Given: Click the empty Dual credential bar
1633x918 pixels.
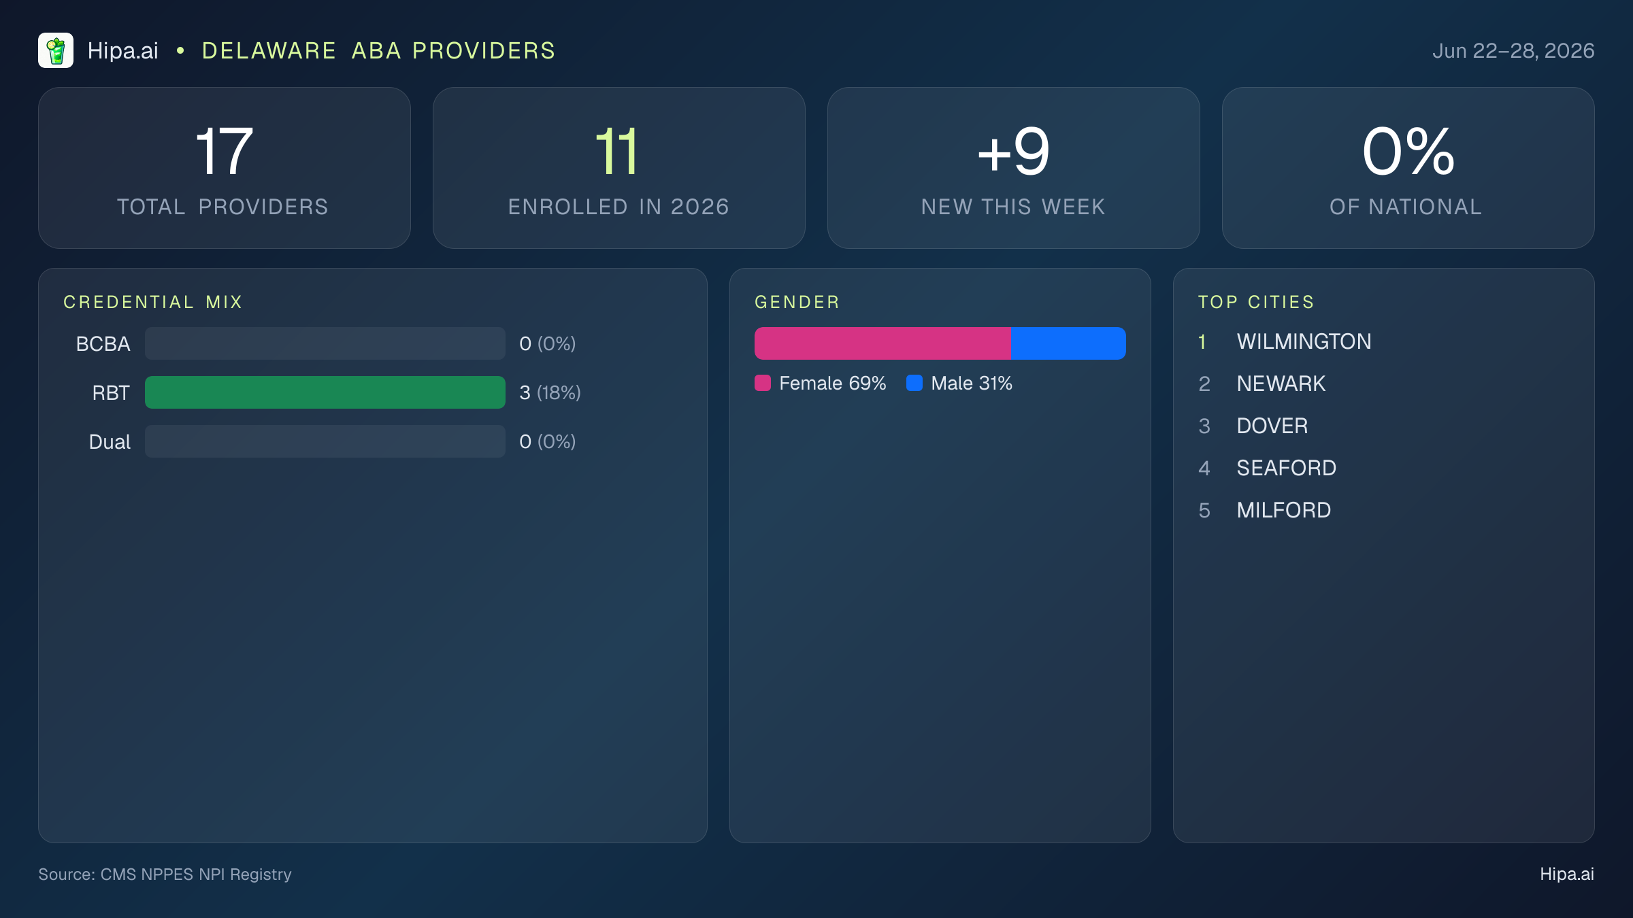Looking at the screenshot, I should coord(325,441).
